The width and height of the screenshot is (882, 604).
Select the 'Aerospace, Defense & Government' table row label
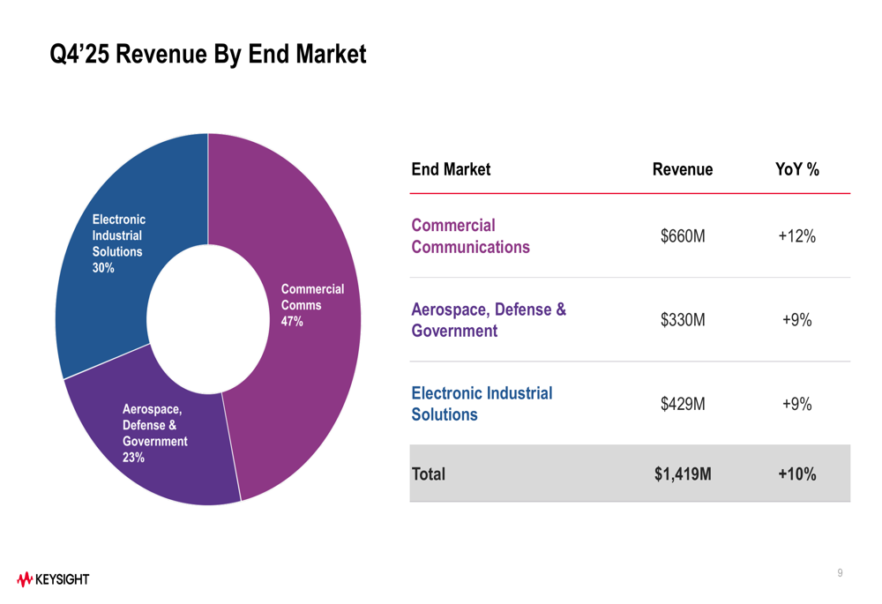coord(488,320)
